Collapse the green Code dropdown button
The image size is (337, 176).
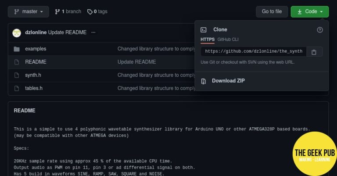(x=309, y=11)
